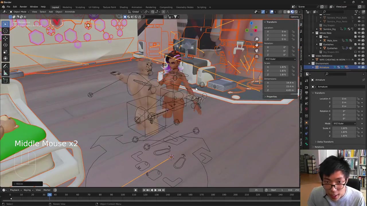Viewport: 367px width, 206px height.
Task: Click the Scale X value slider field
Action: [x=344, y=128]
